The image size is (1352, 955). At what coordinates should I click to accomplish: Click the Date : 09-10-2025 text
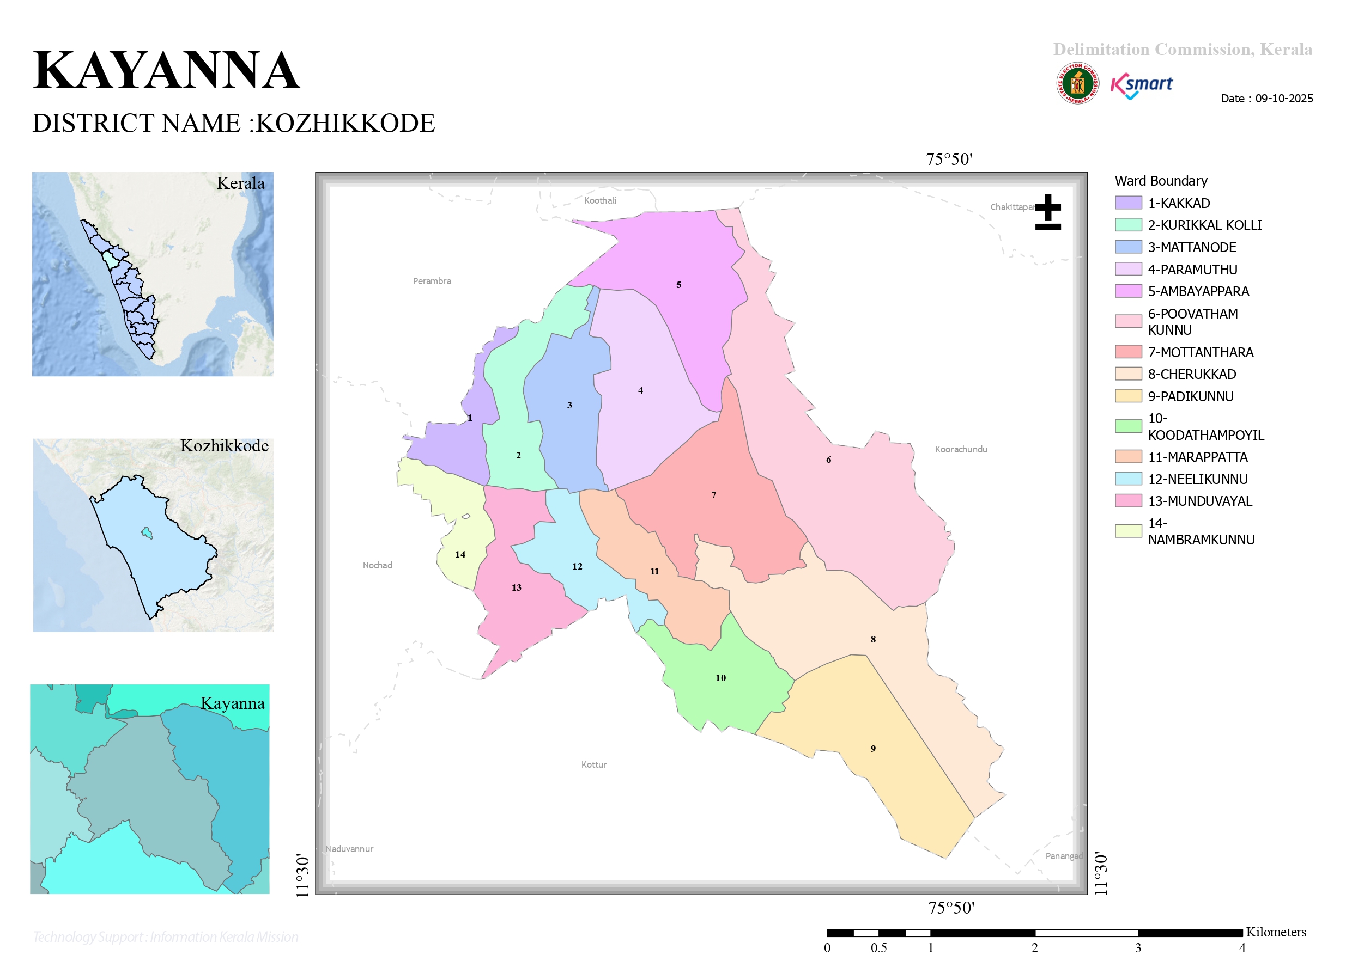pos(1266,98)
